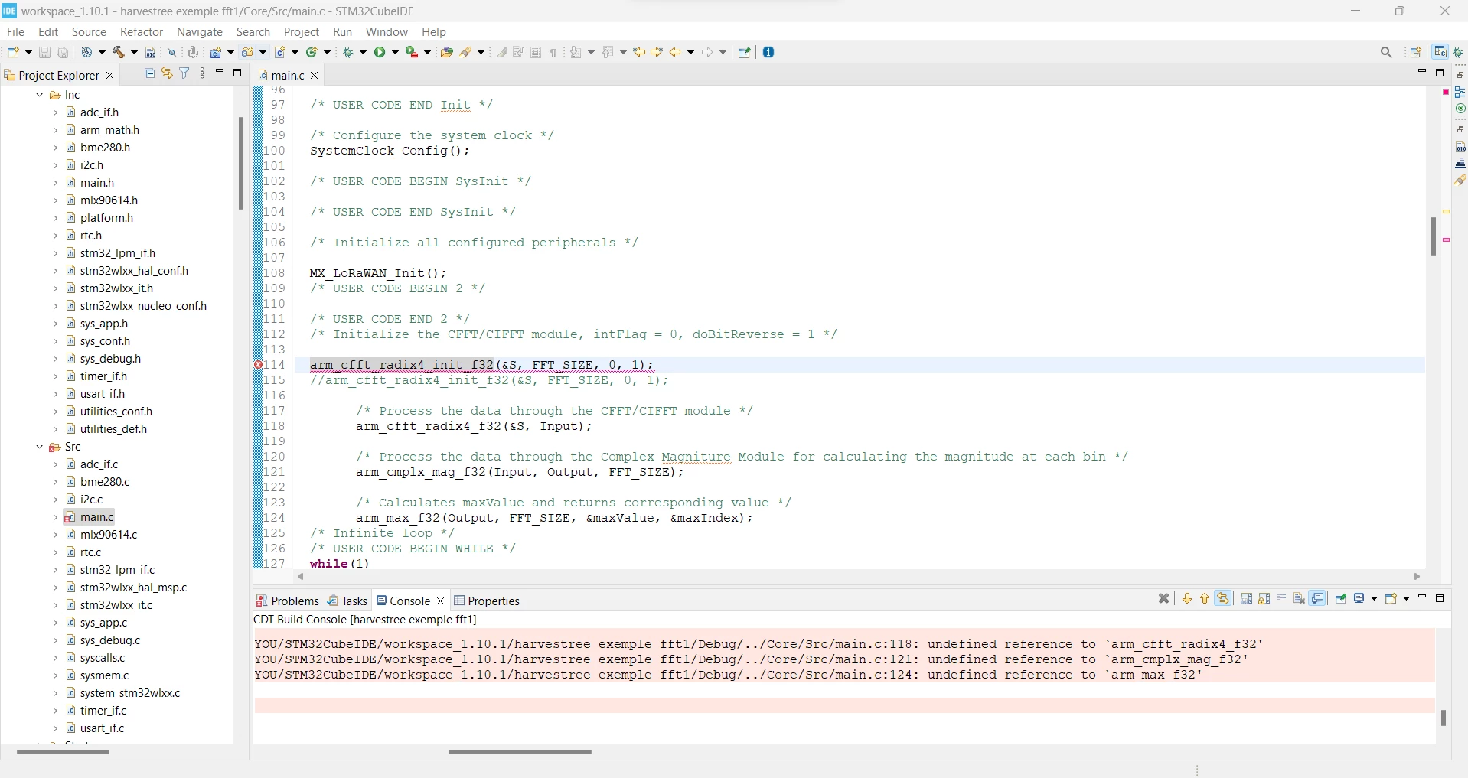Image resolution: width=1468 pixels, height=778 pixels.
Task: Collapse the Src folder in tree
Action: tap(40, 447)
